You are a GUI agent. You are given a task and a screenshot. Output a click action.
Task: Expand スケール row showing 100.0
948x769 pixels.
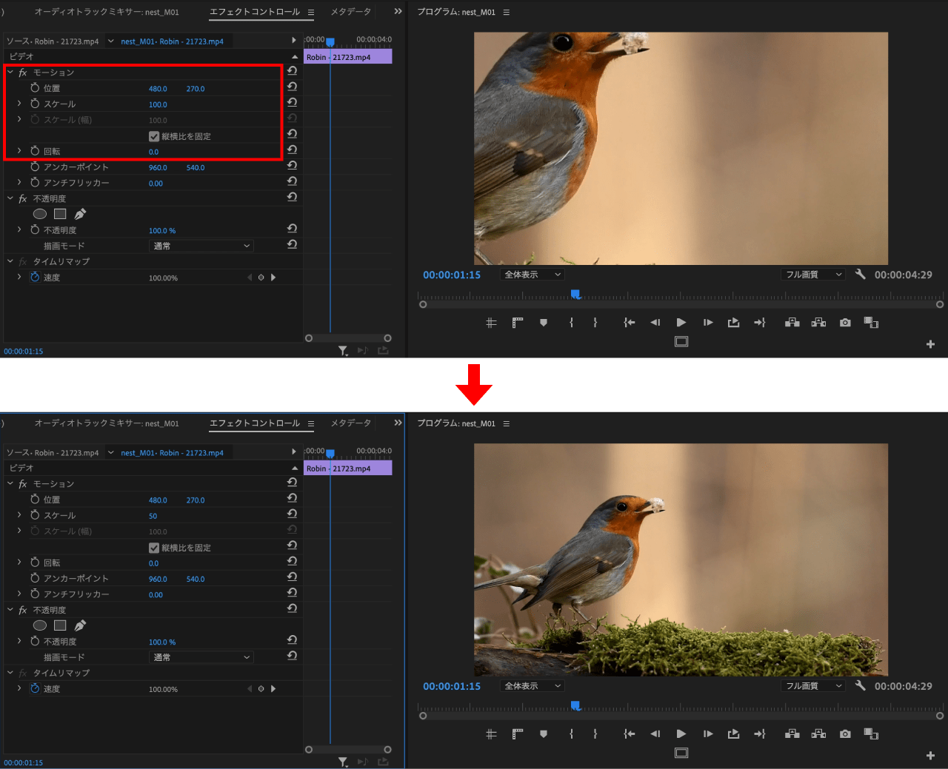point(19,104)
